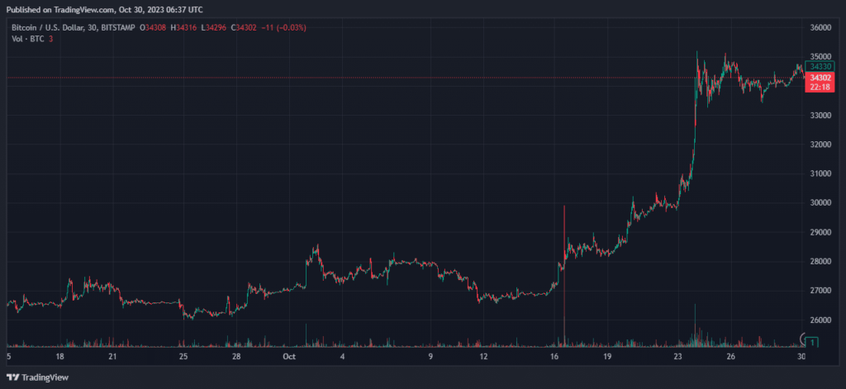Select the 16 date marker on time axis
The width and height of the screenshot is (846, 389).
point(554,357)
